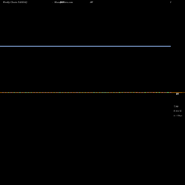Click the 'Weekly Charts NASDAQ' title text
185x185 pixels.
[x=15, y=2]
